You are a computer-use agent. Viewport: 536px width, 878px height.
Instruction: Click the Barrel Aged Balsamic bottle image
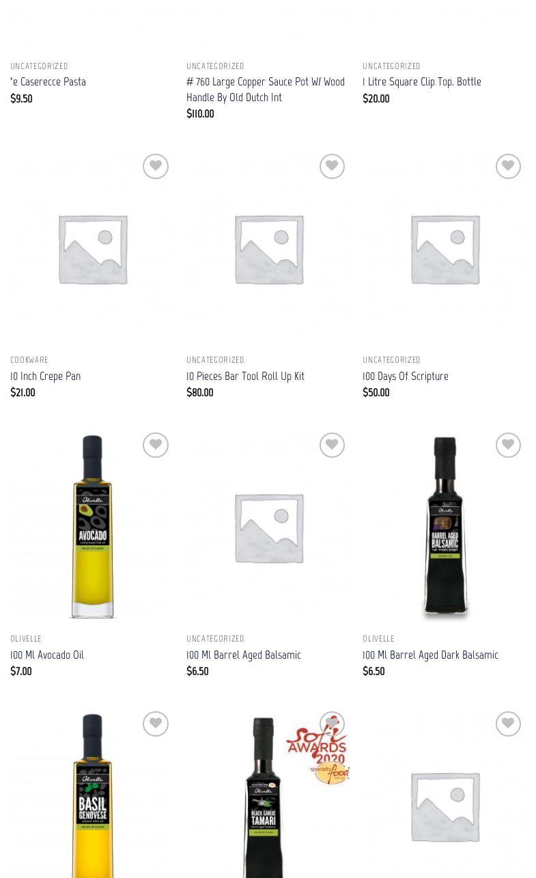click(x=445, y=526)
